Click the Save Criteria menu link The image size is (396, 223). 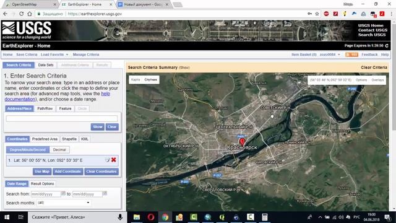click(x=27, y=55)
